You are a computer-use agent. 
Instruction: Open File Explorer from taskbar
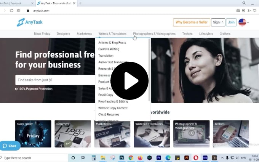[103, 158]
